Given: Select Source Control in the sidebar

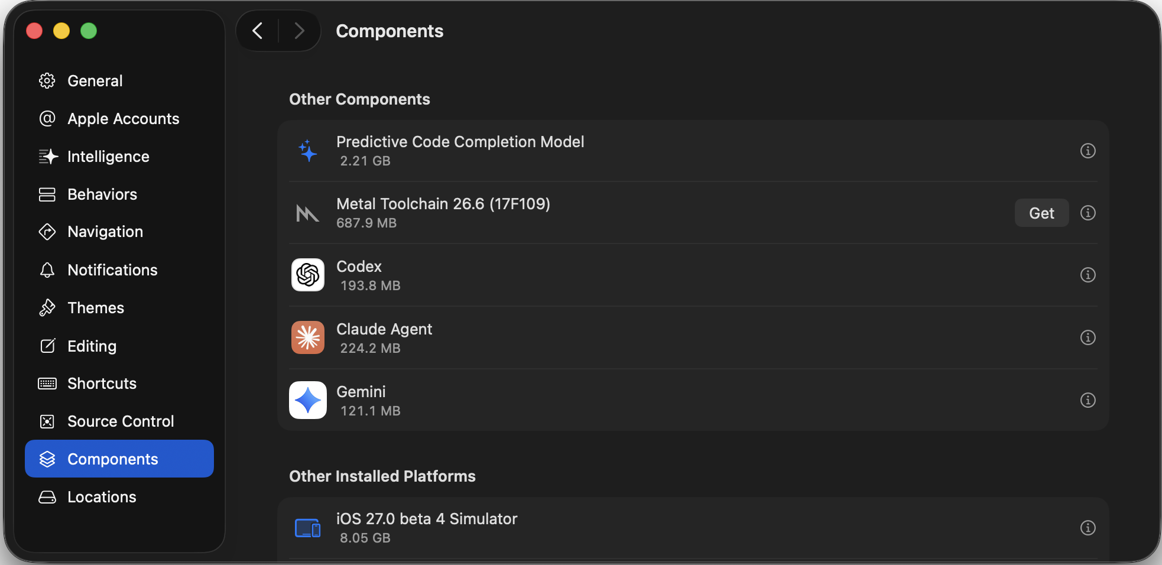Looking at the screenshot, I should click(x=119, y=421).
